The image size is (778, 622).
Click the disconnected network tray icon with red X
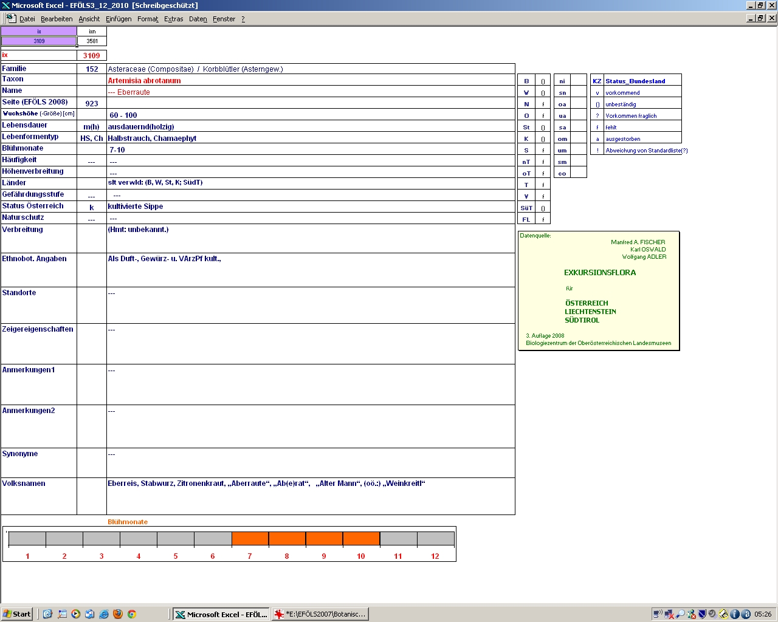point(669,614)
